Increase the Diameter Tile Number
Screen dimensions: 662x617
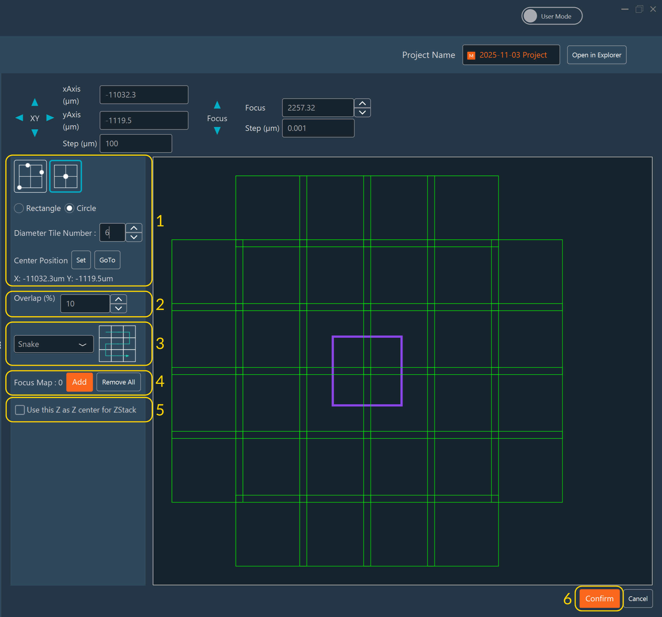pos(134,228)
